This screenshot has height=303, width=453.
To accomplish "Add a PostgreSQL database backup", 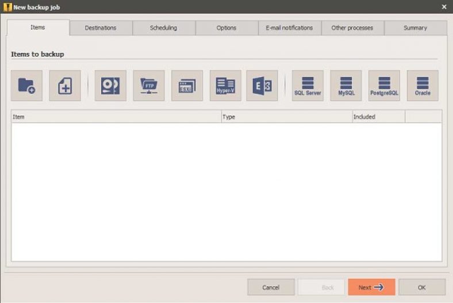I will click(384, 86).
